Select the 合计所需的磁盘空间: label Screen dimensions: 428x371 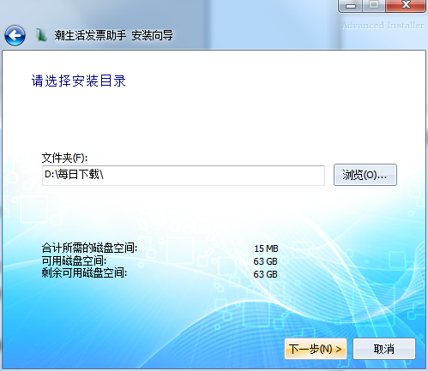coord(89,248)
